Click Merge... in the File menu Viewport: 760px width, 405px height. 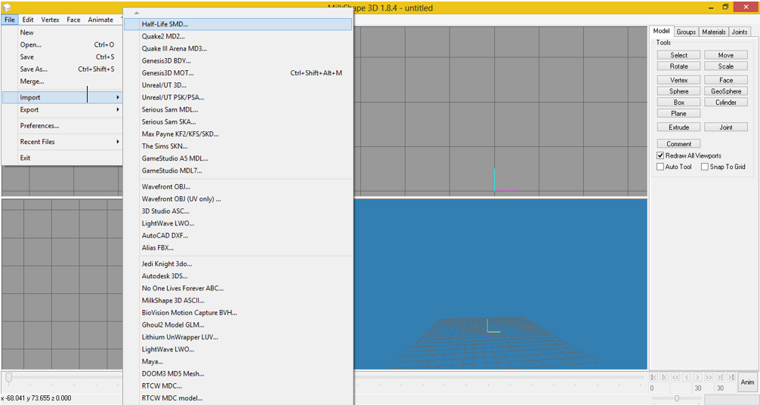coord(62,81)
